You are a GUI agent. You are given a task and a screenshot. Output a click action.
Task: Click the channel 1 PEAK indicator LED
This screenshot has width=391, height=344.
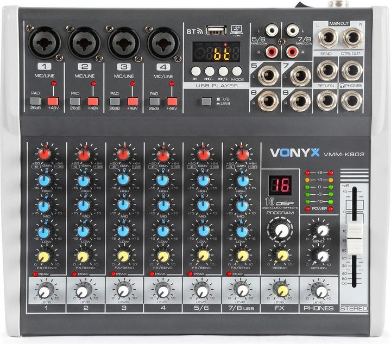[x=35, y=274]
